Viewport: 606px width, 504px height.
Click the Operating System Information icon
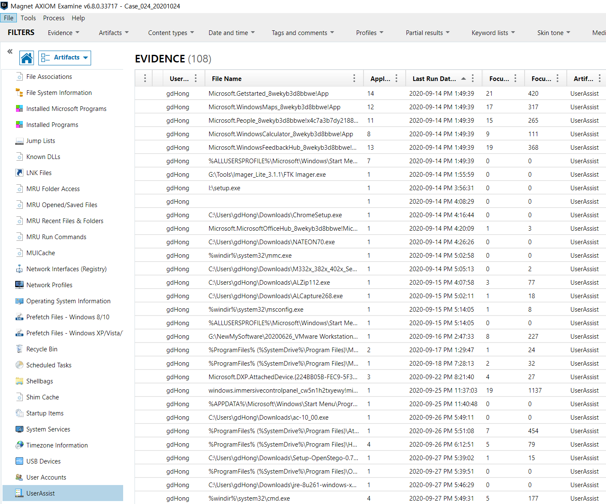point(19,301)
